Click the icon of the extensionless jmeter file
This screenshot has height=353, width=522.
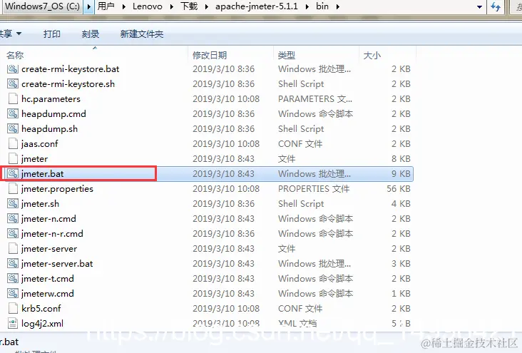(x=13, y=159)
